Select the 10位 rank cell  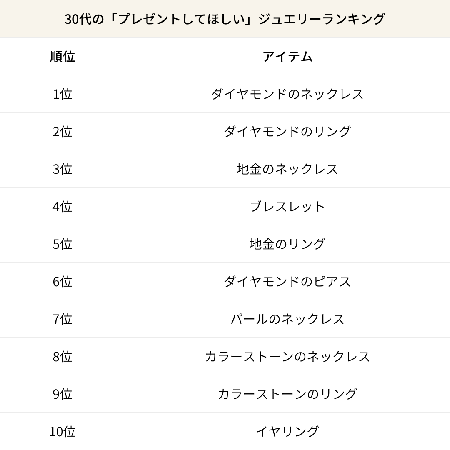[x=62, y=432]
